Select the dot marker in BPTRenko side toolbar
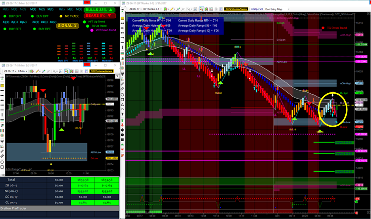371x219 pixels. click(122, 135)
